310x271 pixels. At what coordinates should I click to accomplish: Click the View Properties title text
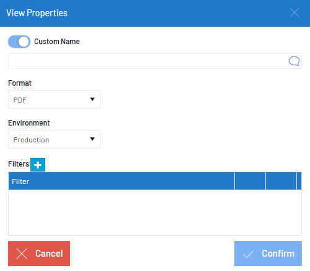coord(37,13)
